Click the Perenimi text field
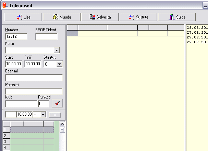Screen dimensions: 208x151 click(34, 91)
